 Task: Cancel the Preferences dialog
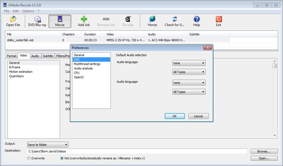[x=198, y=116]
